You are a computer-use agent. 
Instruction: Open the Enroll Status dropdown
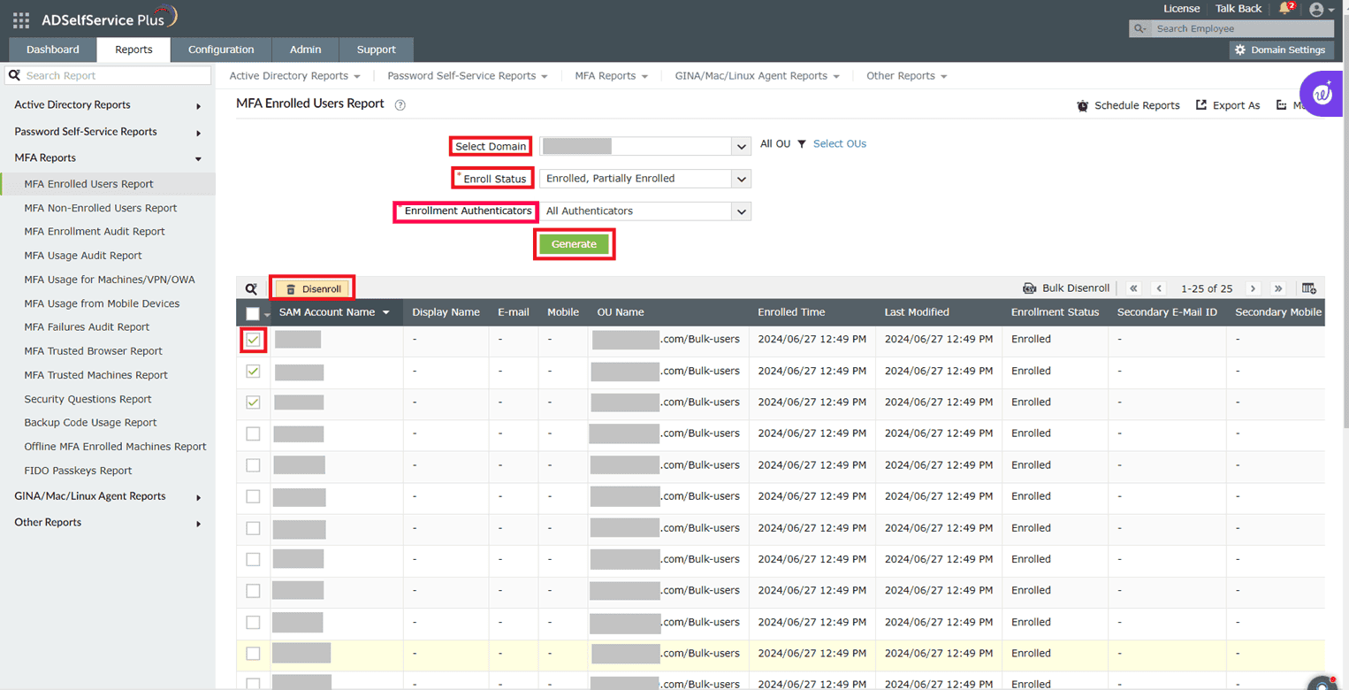645,179
